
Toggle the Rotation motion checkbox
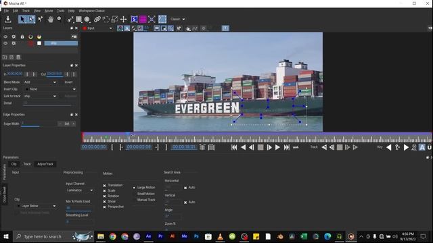click(x=104, y=196)
